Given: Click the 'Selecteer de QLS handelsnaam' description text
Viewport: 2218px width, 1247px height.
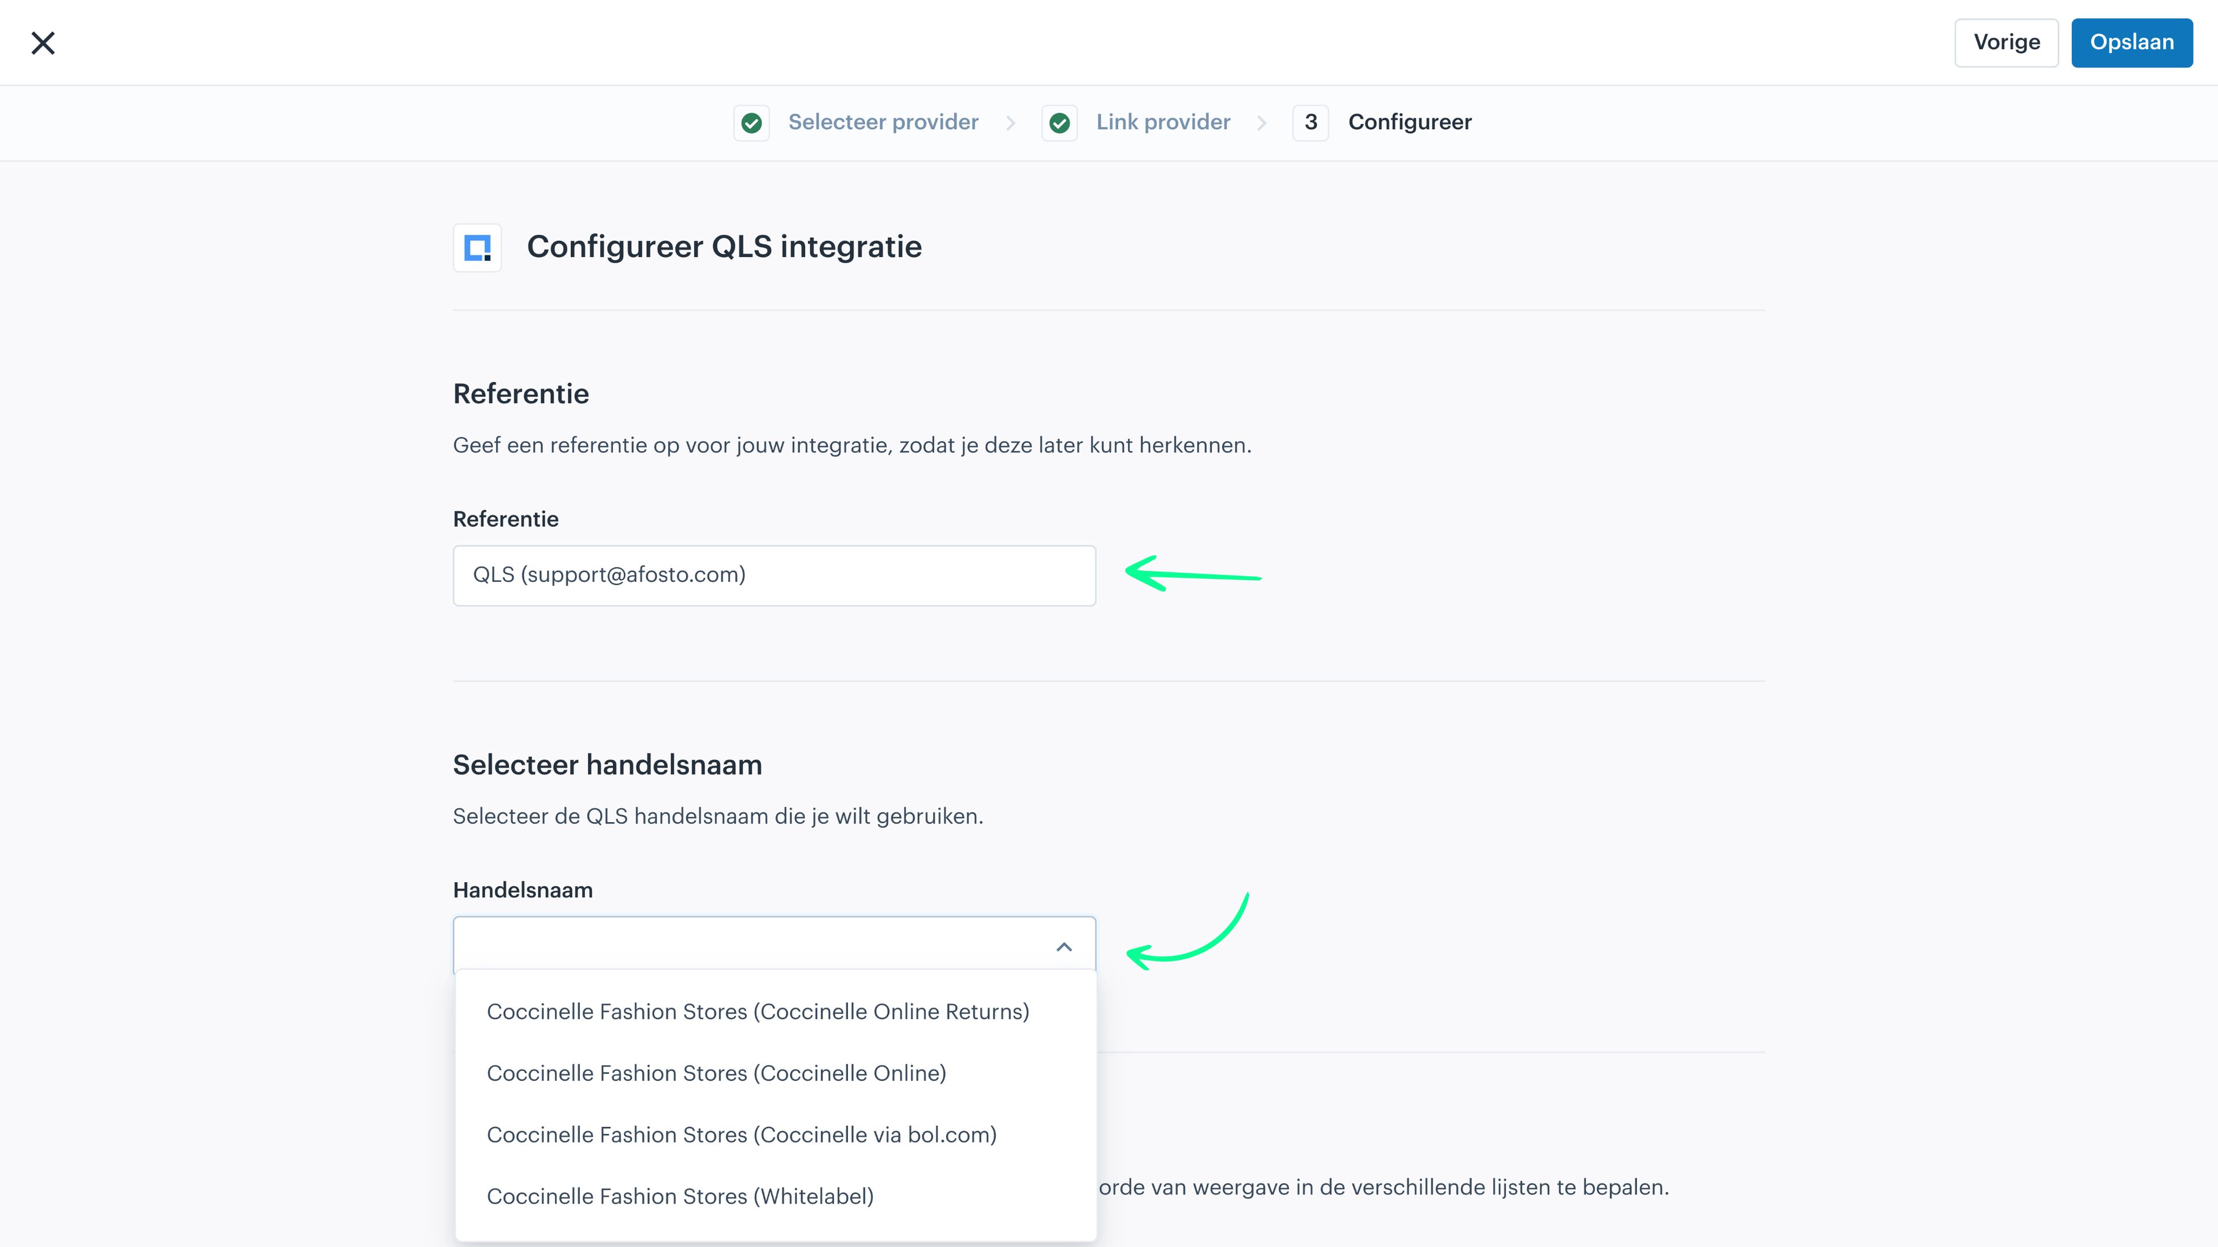Looking at the screenshot, I should 718,816.
